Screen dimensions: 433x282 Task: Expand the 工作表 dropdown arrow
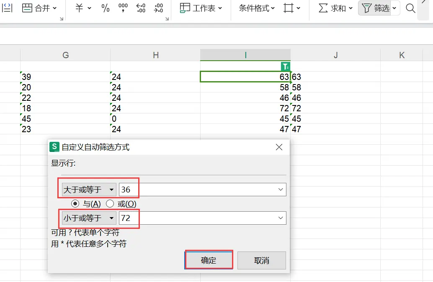pyautogui.click(x=220, y=8)
